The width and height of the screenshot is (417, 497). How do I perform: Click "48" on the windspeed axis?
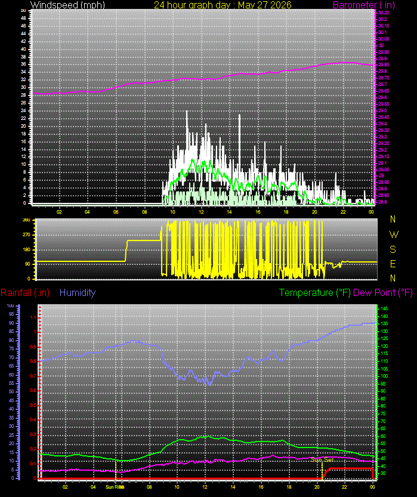click(23, 18)
